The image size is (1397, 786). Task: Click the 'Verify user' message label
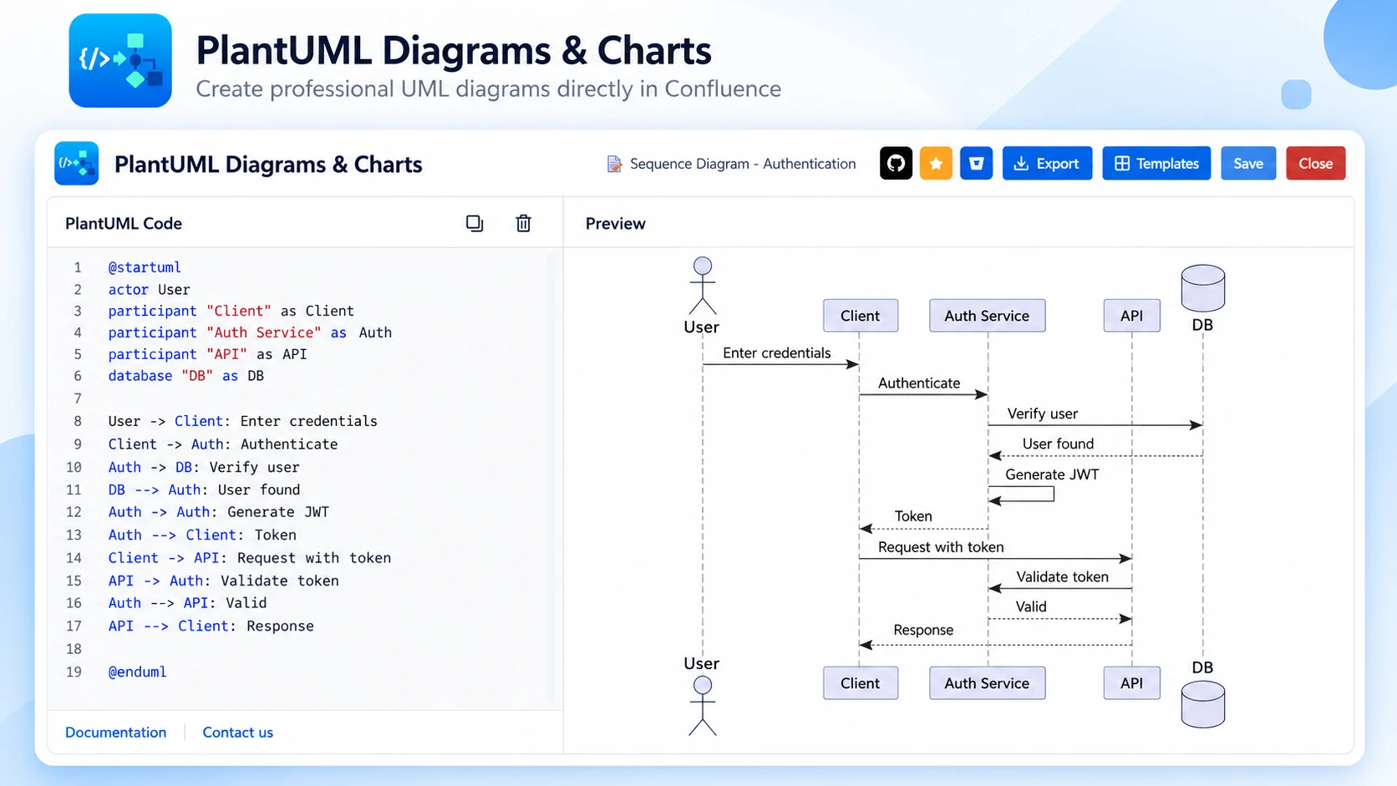point(1043,413)
